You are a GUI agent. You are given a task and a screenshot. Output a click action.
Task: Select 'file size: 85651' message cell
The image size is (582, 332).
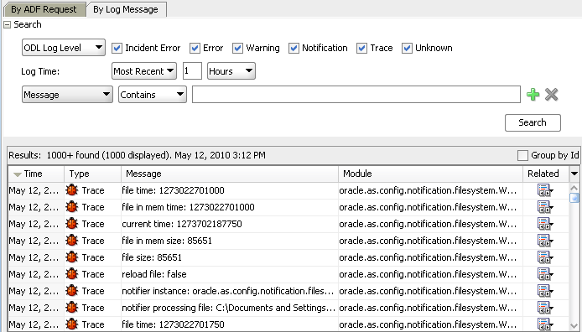point(230,257)
